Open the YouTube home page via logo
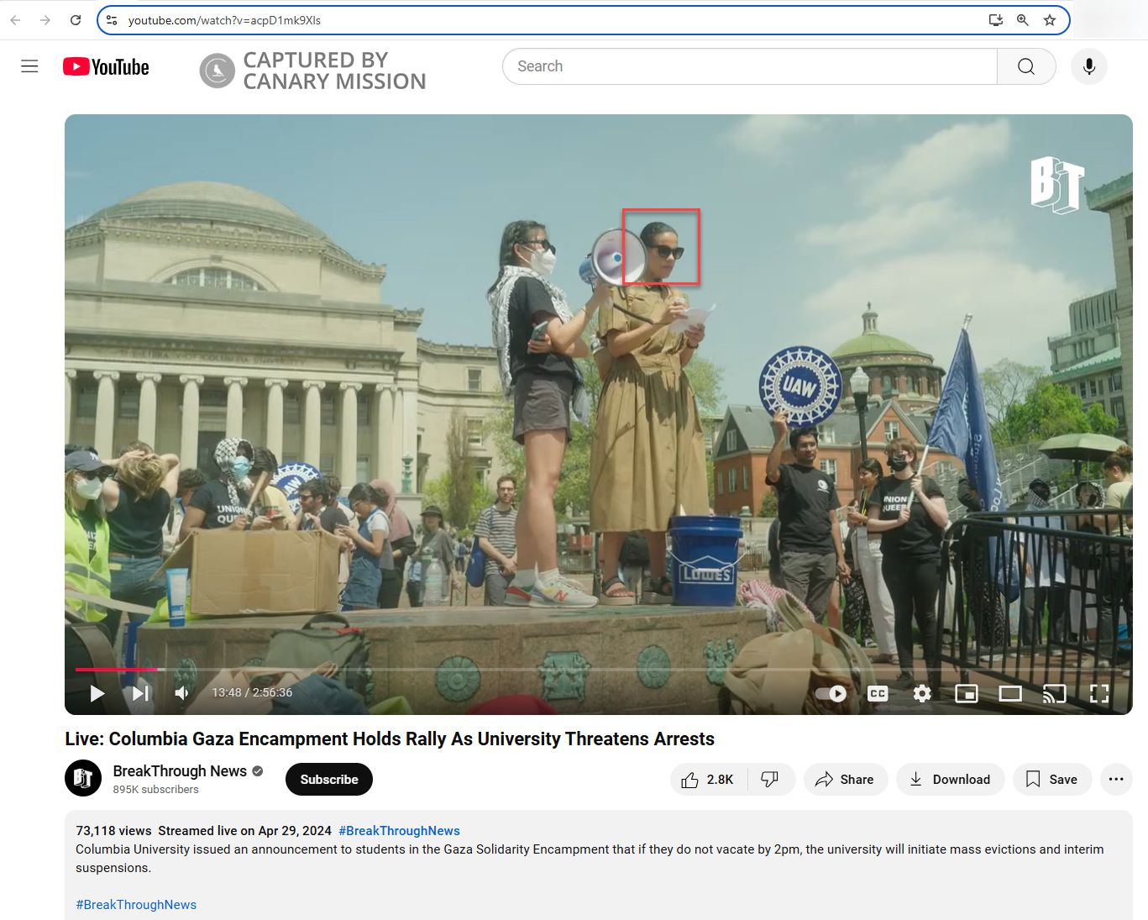The width and height of the screenshot is (1148, 920). (x=104, y=66)
